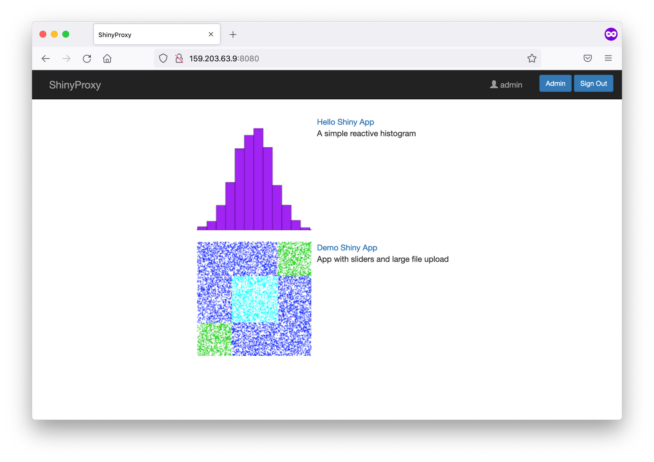Viewport: 654px width, 462px height.
Task: Open the Hello Shiny App link
Action: (x=345, y=122)
